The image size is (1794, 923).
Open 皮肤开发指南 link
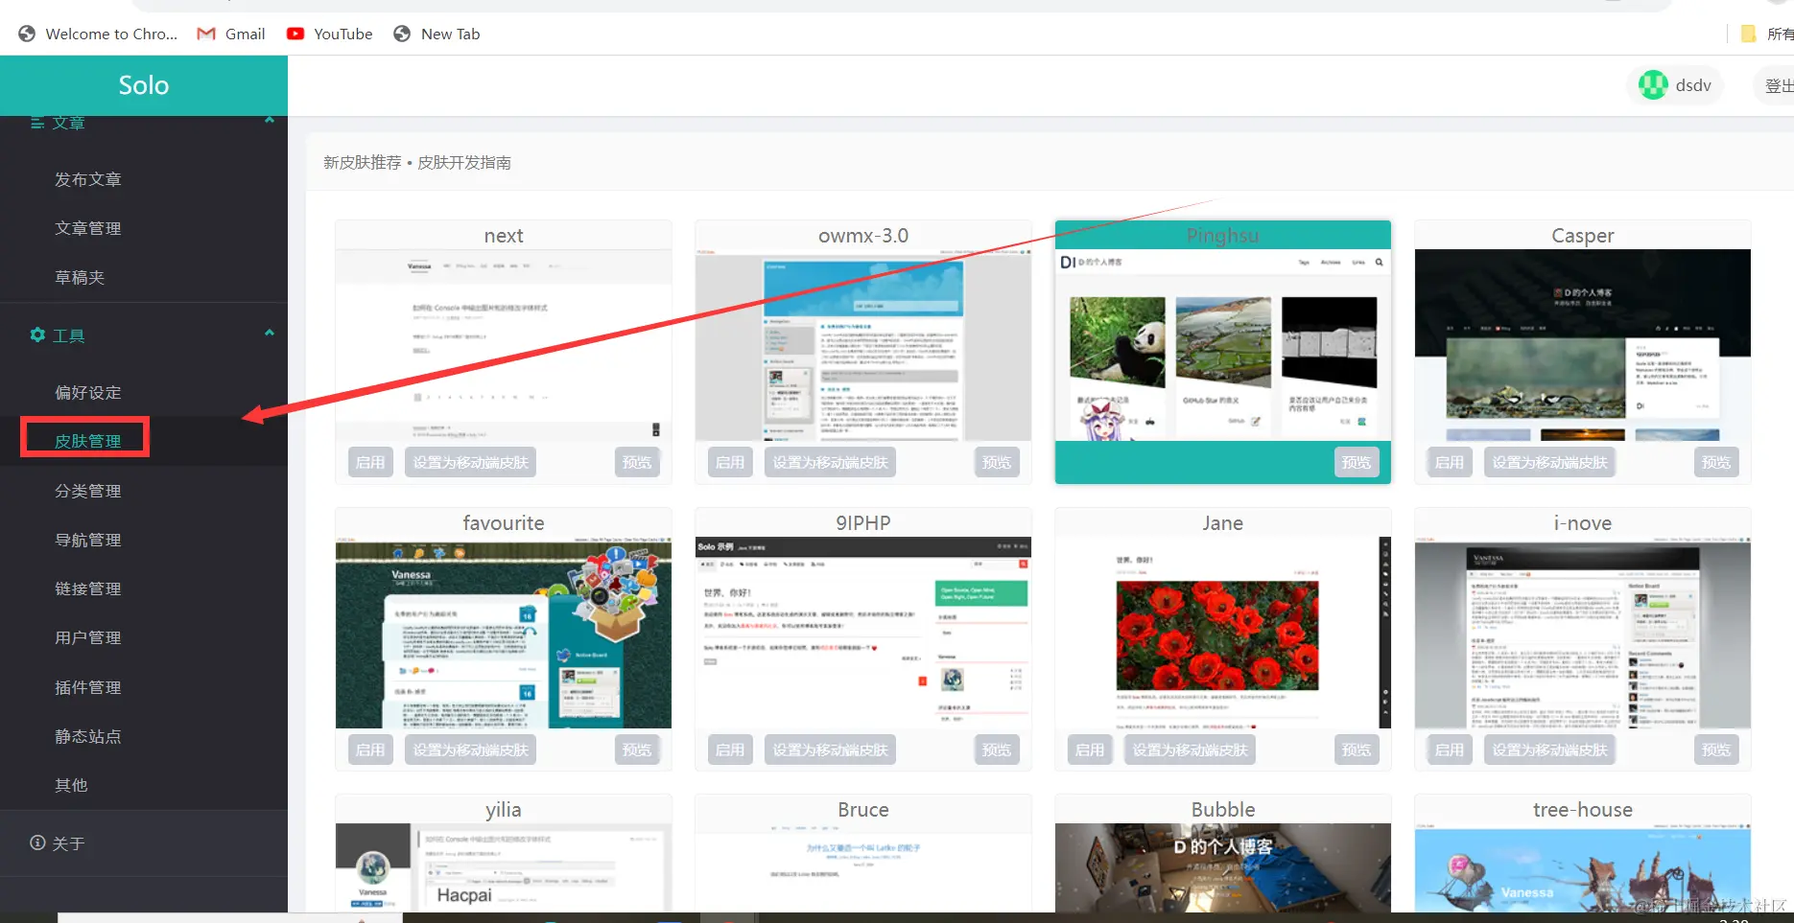(464, 162)
